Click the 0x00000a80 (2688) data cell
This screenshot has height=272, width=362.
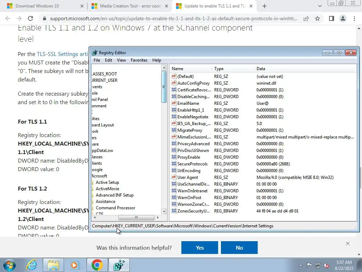[273, 164]
